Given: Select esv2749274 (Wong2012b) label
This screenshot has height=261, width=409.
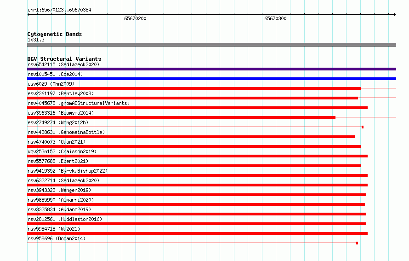Looking at the screenshot, I should (58, 122).
